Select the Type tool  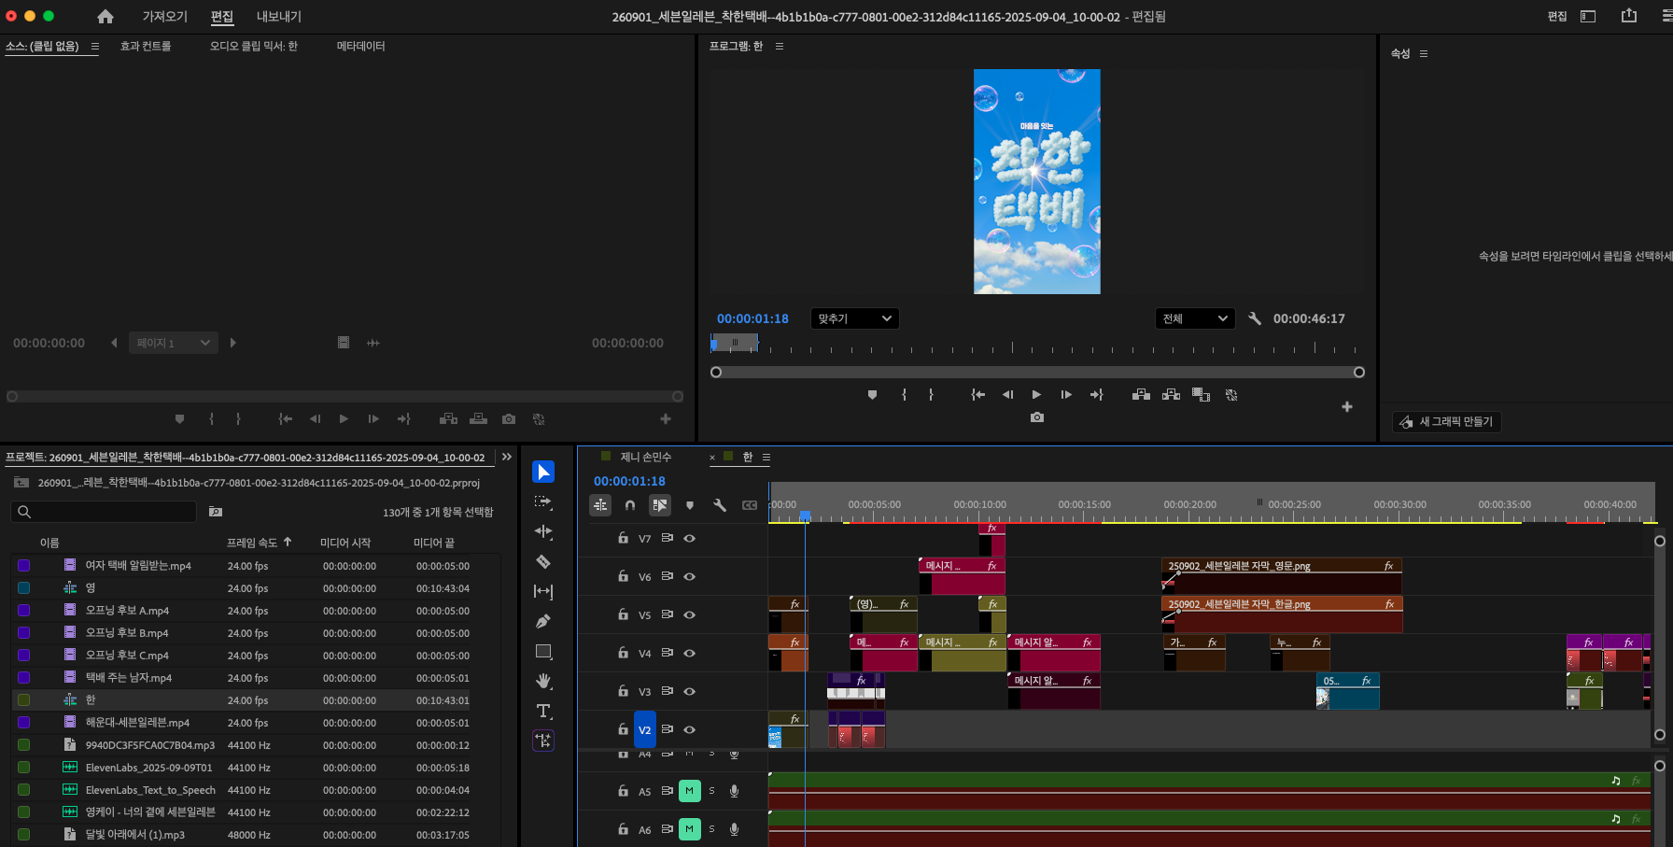[543, 711]
